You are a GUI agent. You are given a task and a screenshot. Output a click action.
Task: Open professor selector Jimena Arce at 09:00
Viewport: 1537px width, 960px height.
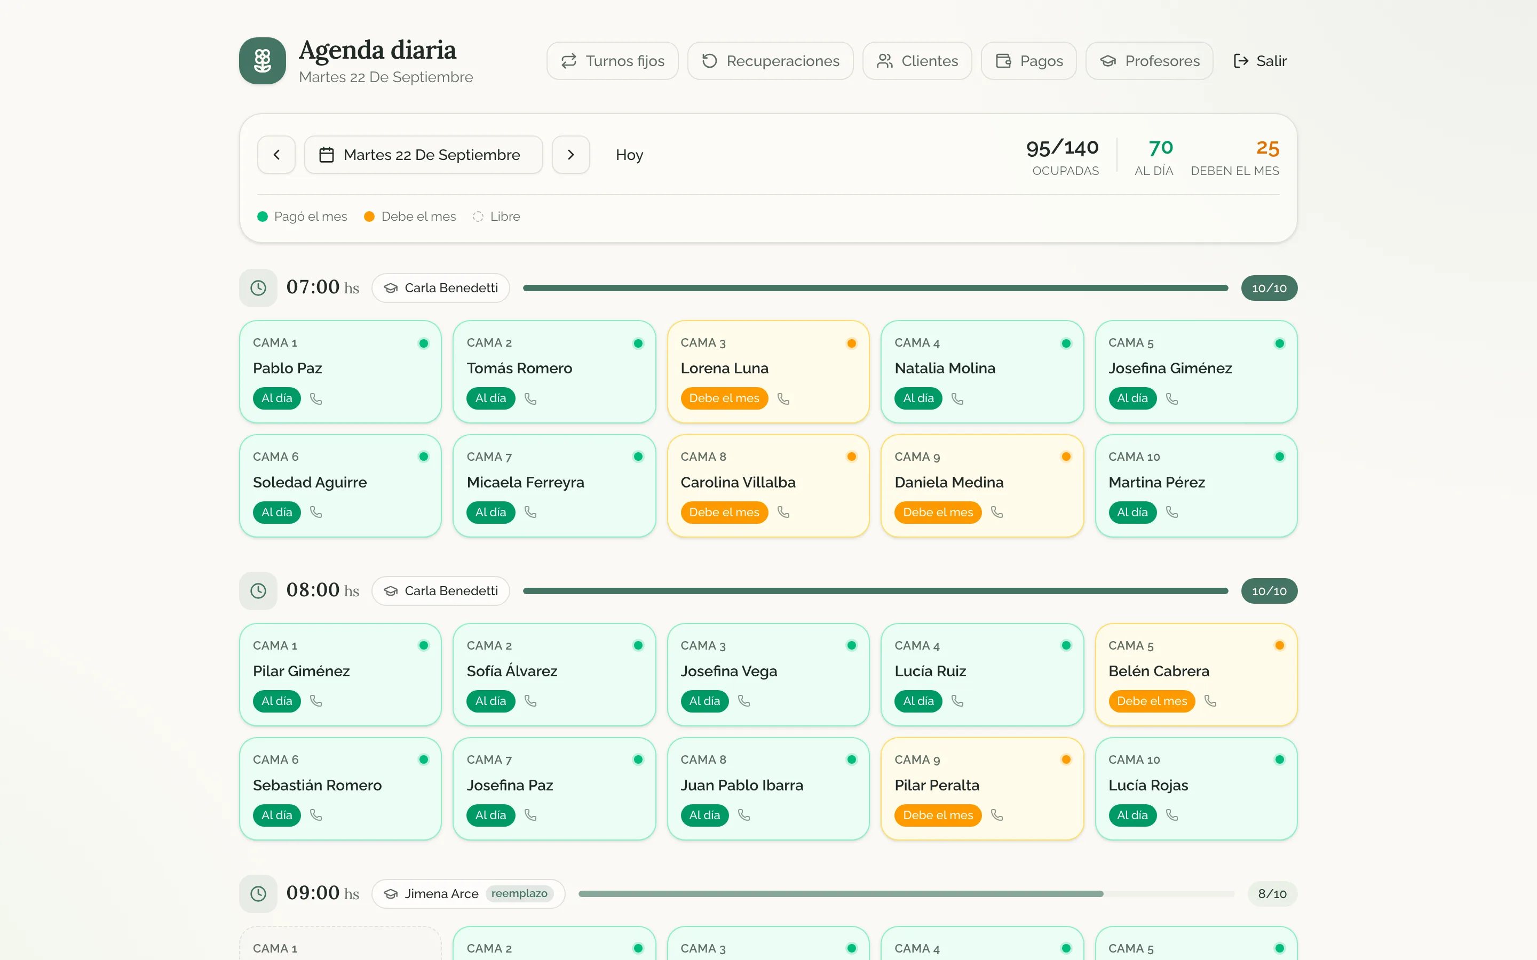click(468, 893)
